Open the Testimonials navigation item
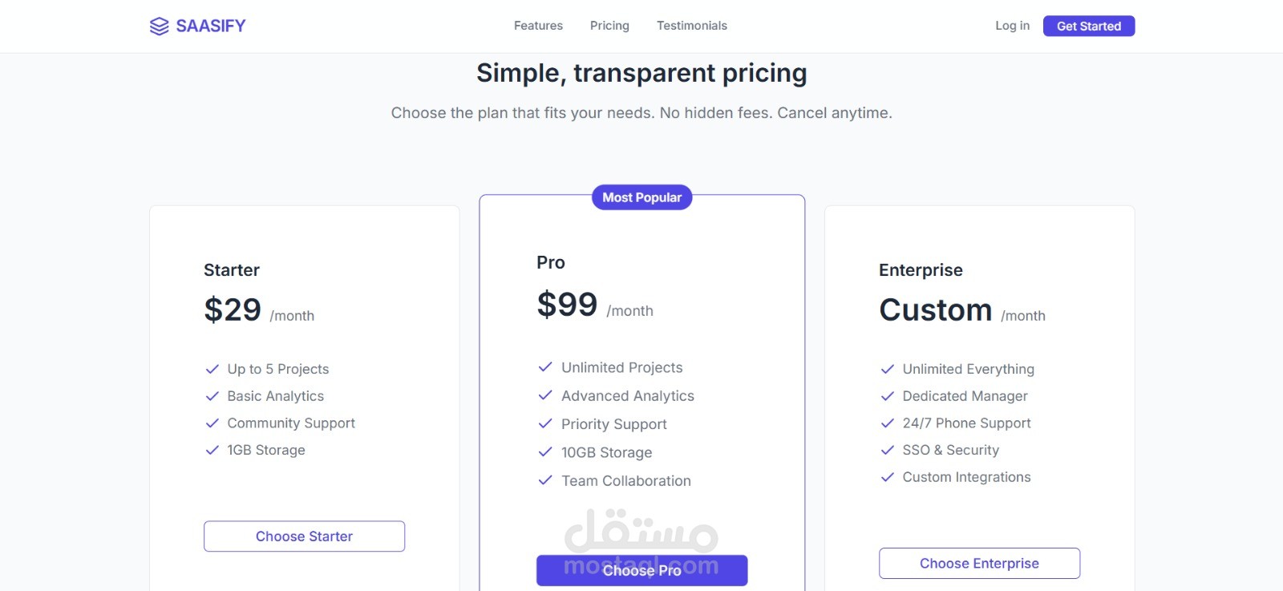The image size is (1283, 591). (691, 26)
